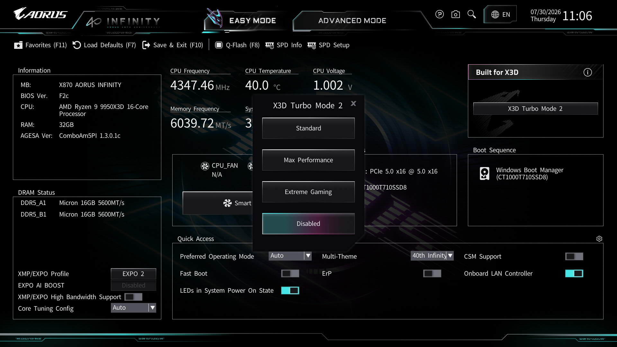
Task: Click CPU Frequency 4347.46 value
Action: tap(192, 85)
